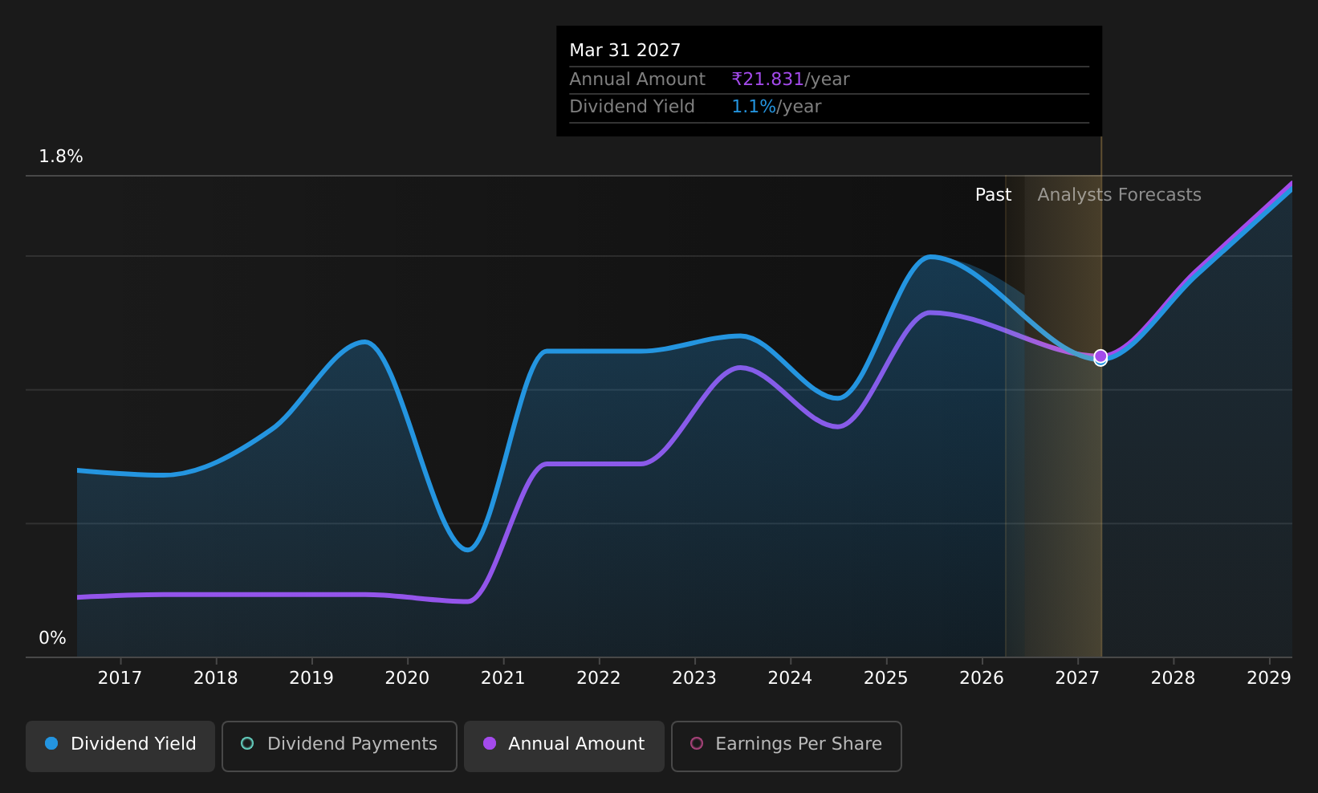
Task: Click the 2029 x-axis year label
Action: tap(1269, 678)
